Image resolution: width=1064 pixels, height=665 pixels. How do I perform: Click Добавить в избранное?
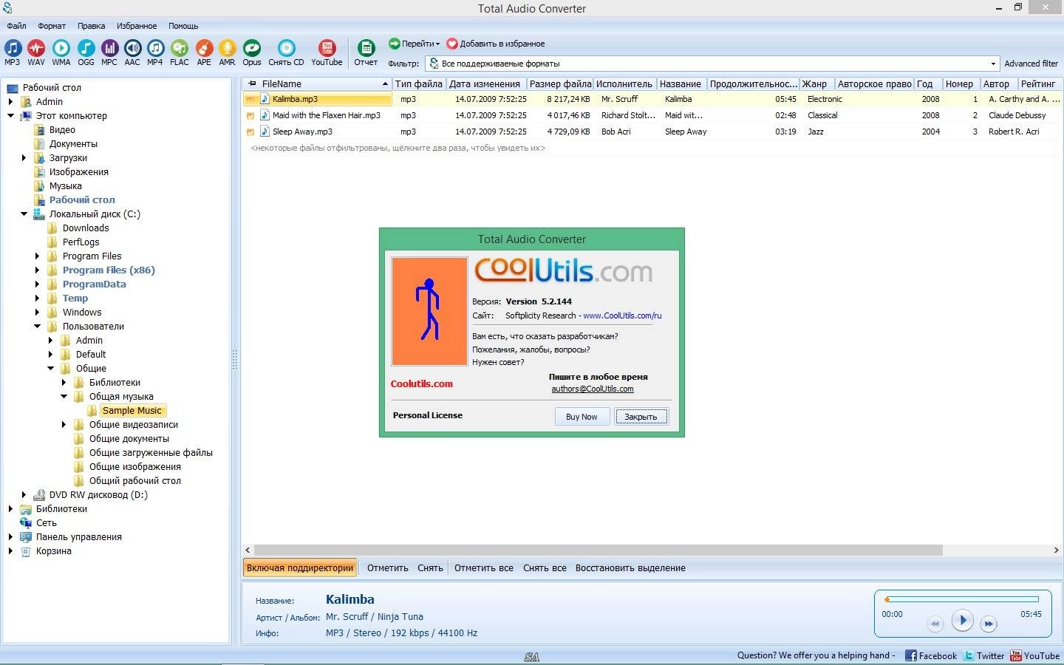pyautogui.click(x=496, y=44)
